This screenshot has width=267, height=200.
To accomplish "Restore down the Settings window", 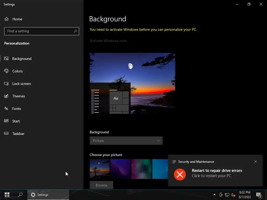I will 249,4.
